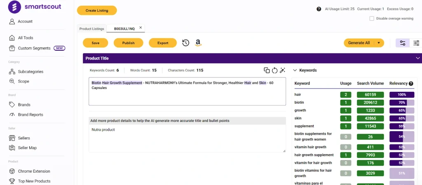422x185 pixels.
Task: Click the Words Count 15 label
Action: point(143,70)
